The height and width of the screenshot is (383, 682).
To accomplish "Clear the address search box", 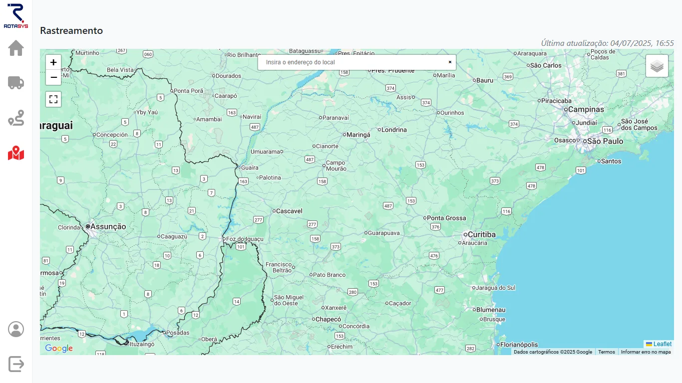I will pos(450,62).
